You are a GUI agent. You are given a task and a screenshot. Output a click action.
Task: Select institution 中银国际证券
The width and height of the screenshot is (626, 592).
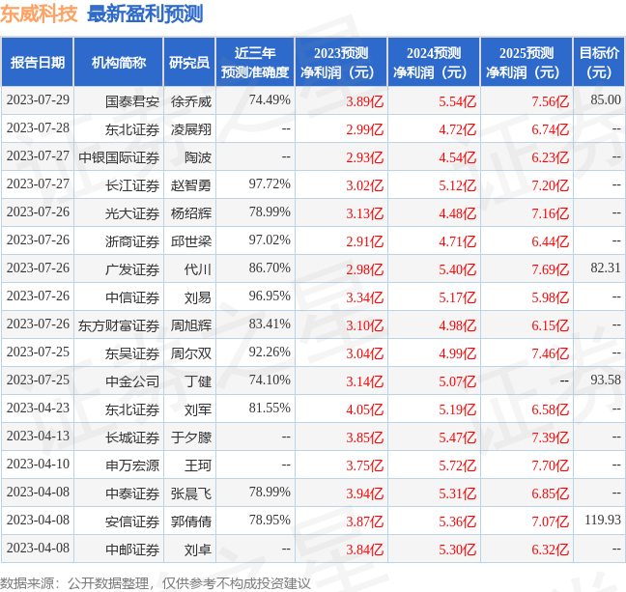pos(119,157)
